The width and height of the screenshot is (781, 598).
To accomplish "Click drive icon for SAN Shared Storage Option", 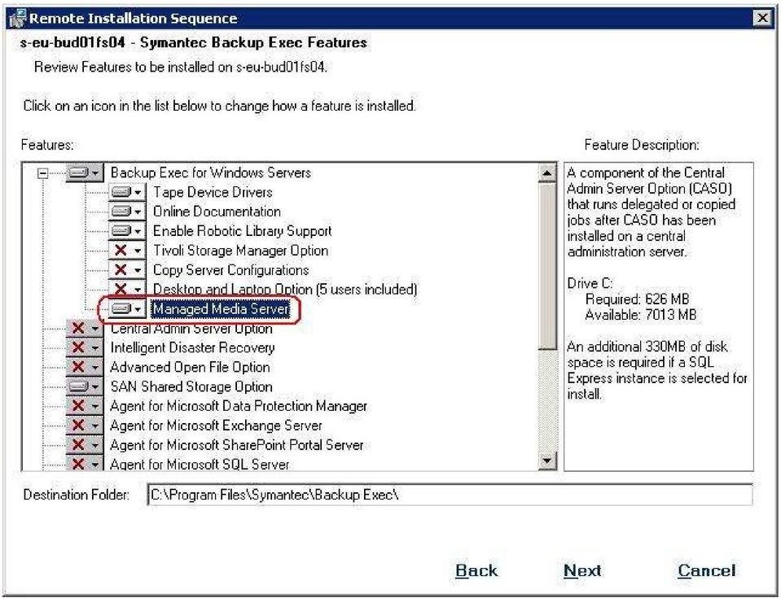I will 78,386.
